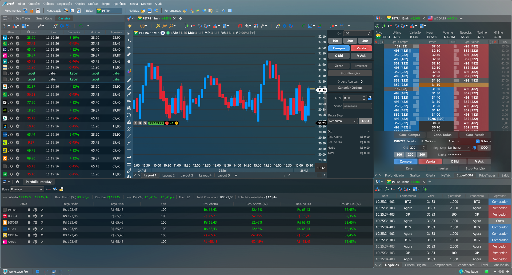
Task: Expand the overflow arrow in quotes panel toolbar
Action: tap(88, 26)
